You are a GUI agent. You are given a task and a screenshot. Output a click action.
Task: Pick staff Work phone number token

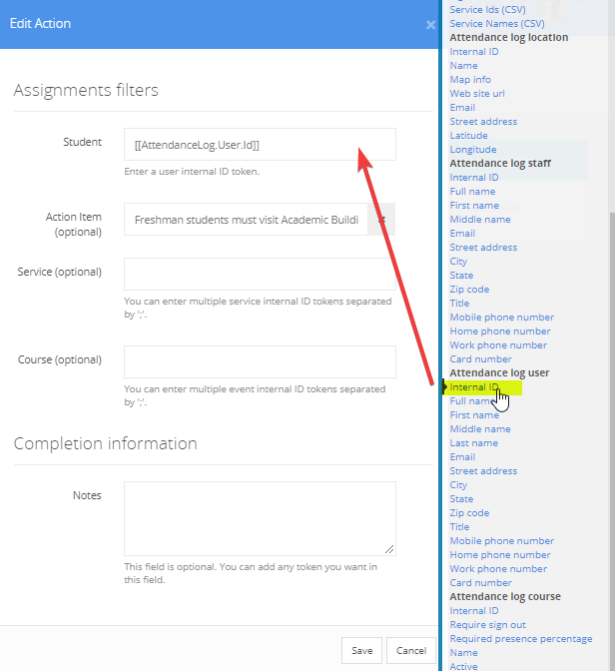coord(498,344)
